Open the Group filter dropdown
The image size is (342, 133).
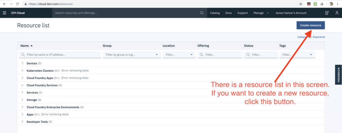pos(132,55)
